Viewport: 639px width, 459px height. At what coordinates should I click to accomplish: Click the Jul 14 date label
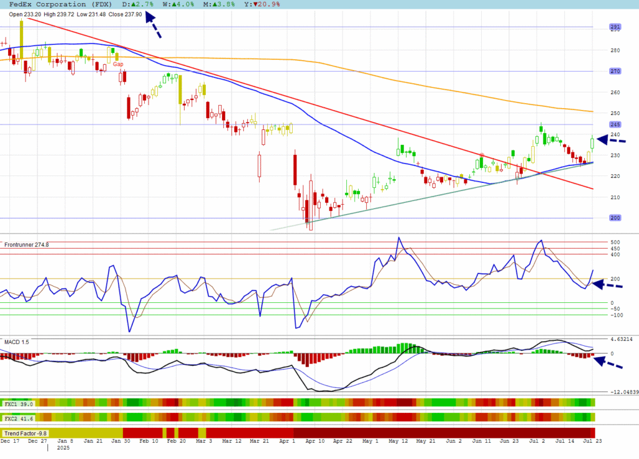pyautogui.click(x=565, y=441)
